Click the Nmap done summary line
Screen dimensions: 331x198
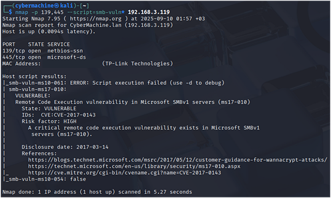pos(97,192)
